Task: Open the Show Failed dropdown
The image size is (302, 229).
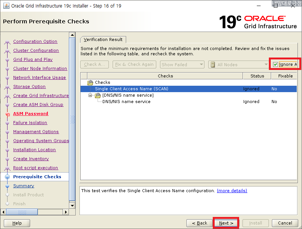Action: coord(182,65)
